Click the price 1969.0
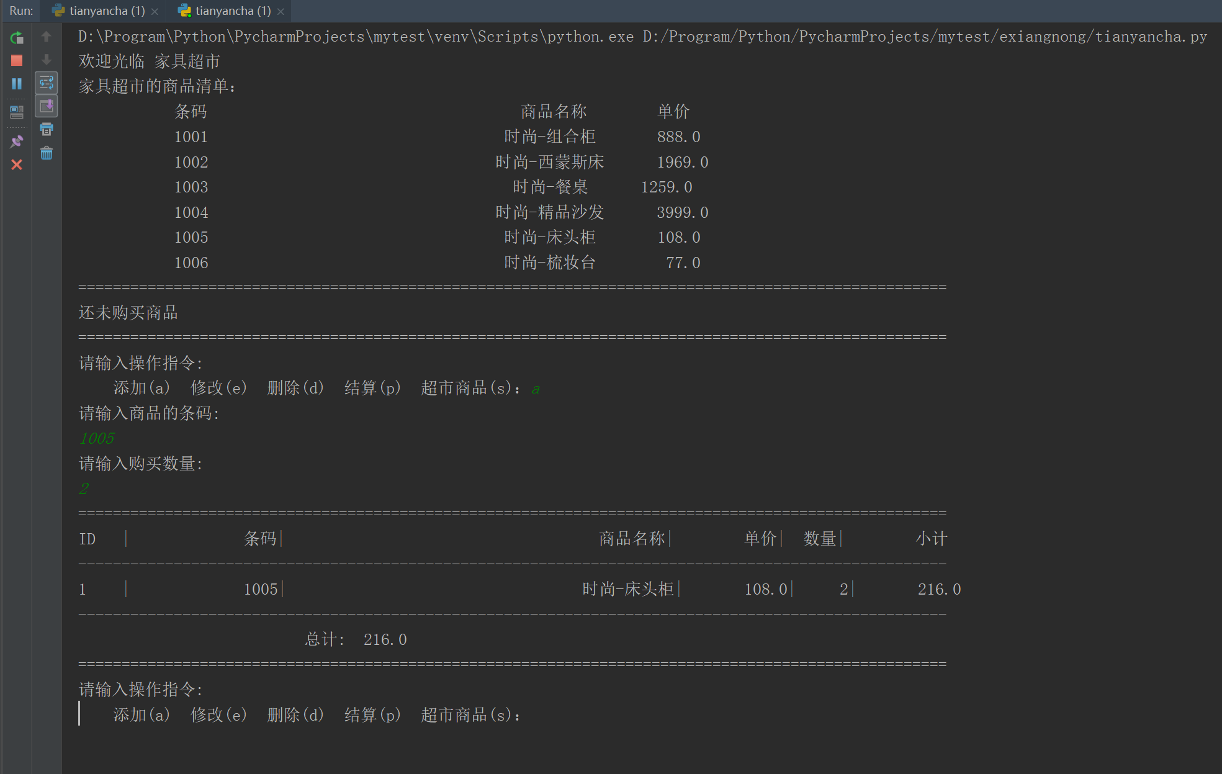 683,162
